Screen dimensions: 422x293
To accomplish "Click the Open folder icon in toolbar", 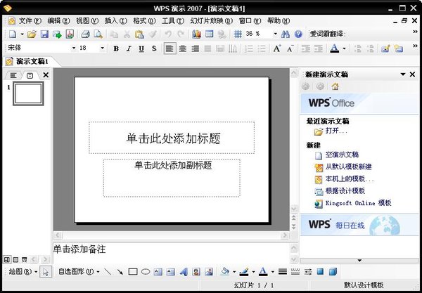I will point(32,34).
